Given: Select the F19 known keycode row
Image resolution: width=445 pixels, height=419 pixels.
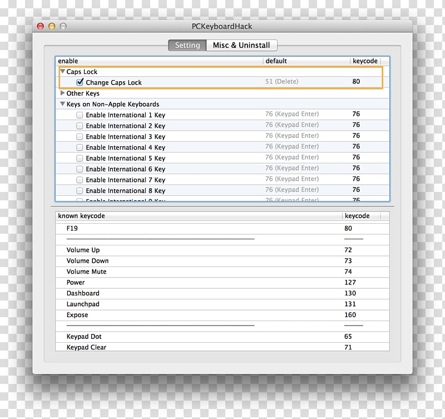Looking at the screenshot, I should 222,229.
